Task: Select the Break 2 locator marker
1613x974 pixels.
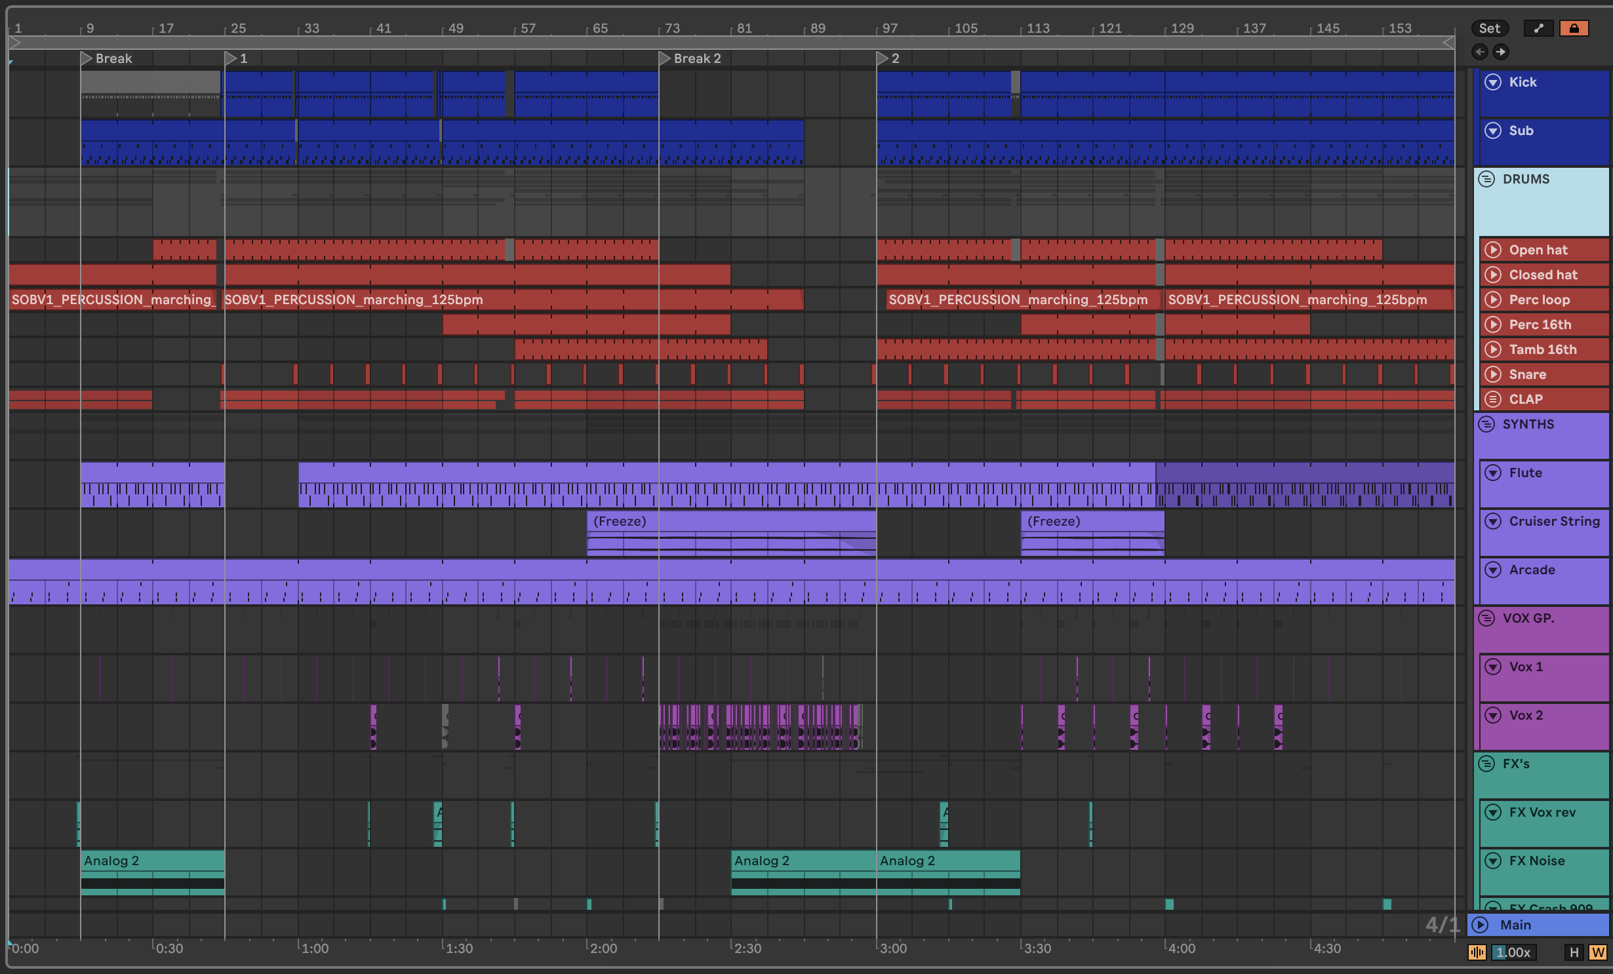Action: (x=665, y=58)
